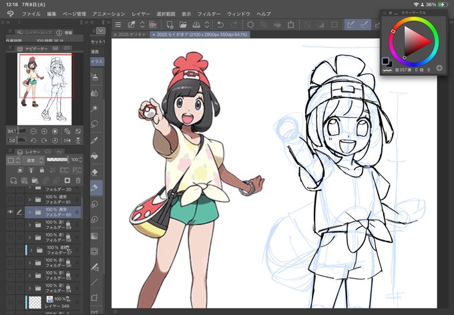Expand フォルダー 58 folder chevron

click(29, 238)
